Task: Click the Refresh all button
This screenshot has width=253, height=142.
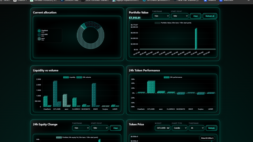Action: [x=210, y=16]
